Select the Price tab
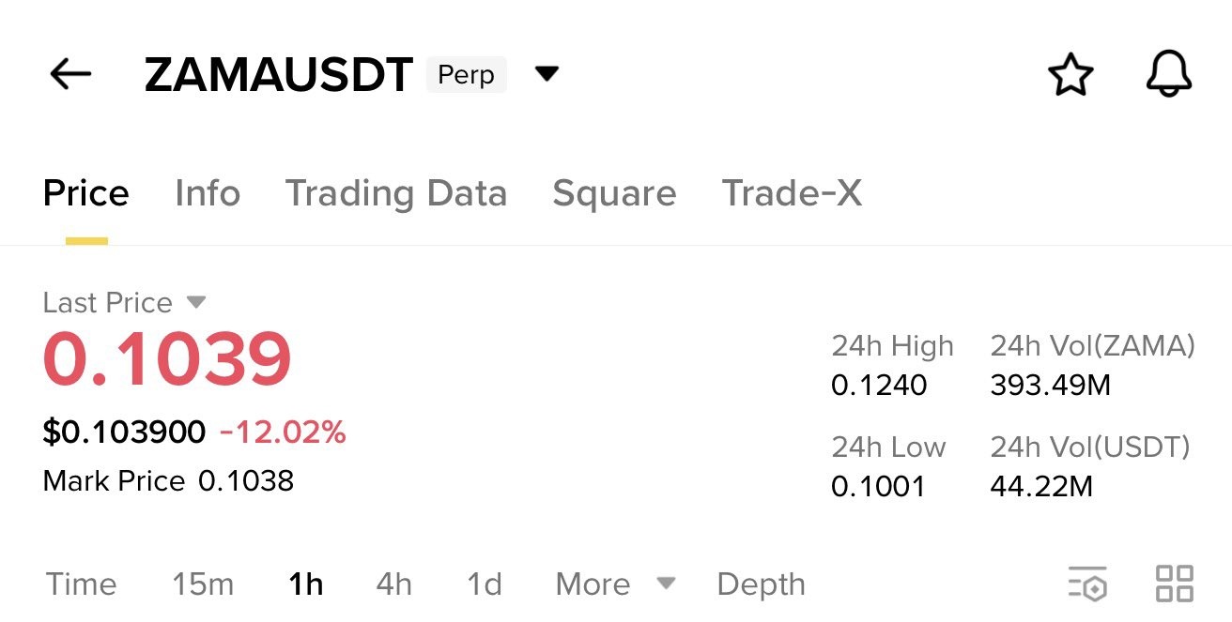The image size is (1232, 622). (85, 193)
